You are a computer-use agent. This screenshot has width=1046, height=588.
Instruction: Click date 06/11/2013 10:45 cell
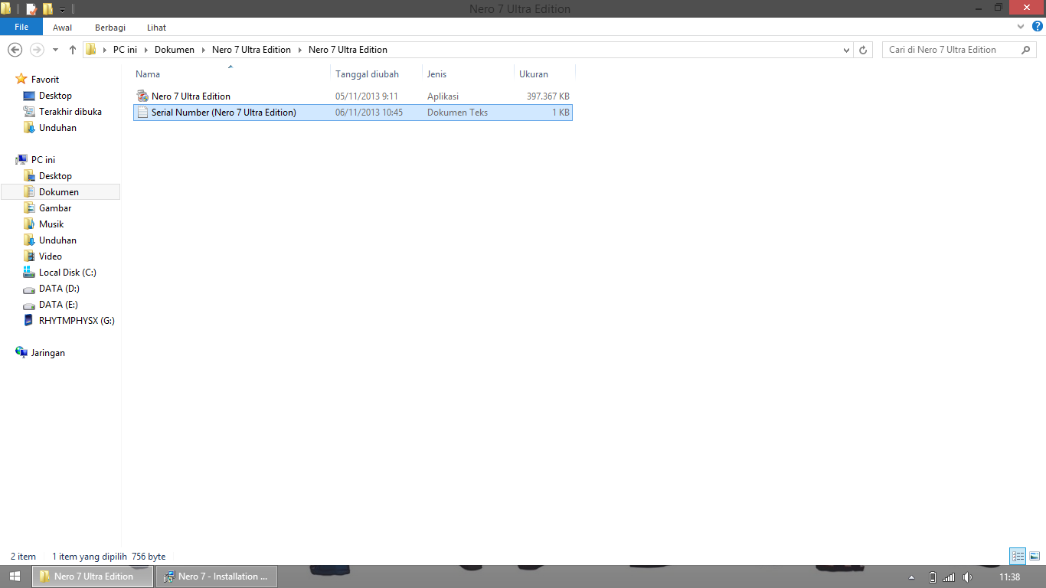click(369, 113)
